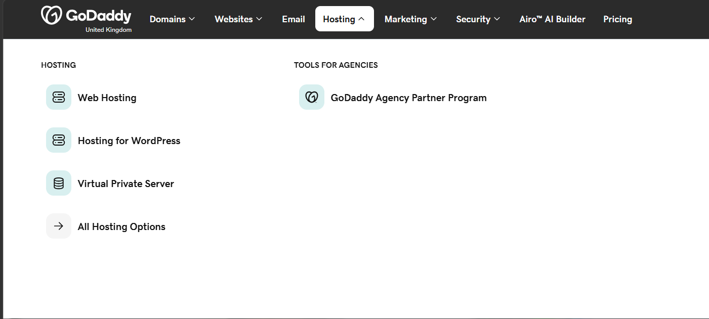Image resolution: width=709 pixels, height=319 pixels.
Task: Collapse the Hosting menu
Action: pos(345,19)
